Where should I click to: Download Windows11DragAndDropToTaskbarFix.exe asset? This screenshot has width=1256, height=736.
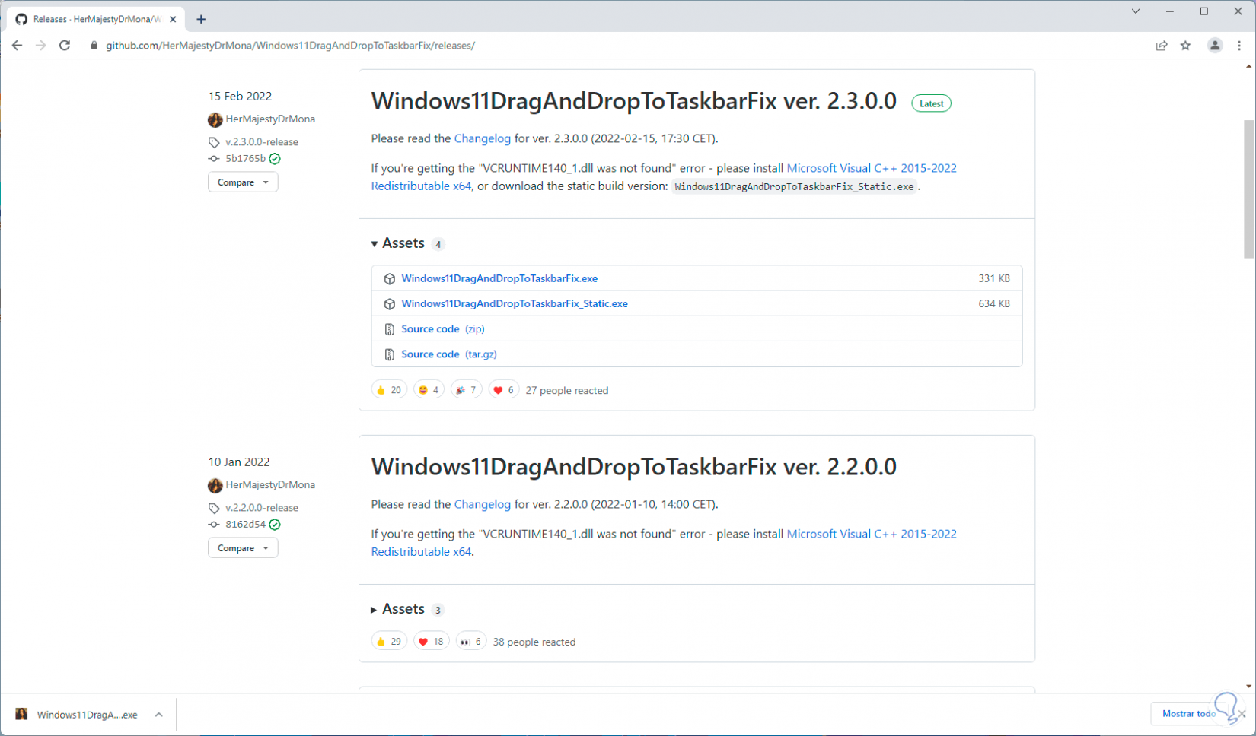499,278
